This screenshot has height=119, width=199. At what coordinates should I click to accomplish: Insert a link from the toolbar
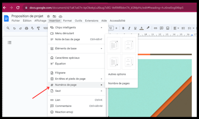point(155,28)
